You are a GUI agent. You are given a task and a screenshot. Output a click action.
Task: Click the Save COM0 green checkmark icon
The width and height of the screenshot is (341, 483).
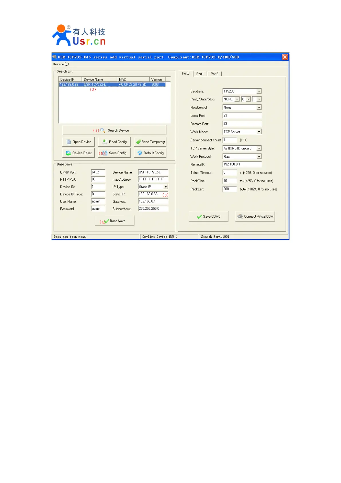[200, 217]
